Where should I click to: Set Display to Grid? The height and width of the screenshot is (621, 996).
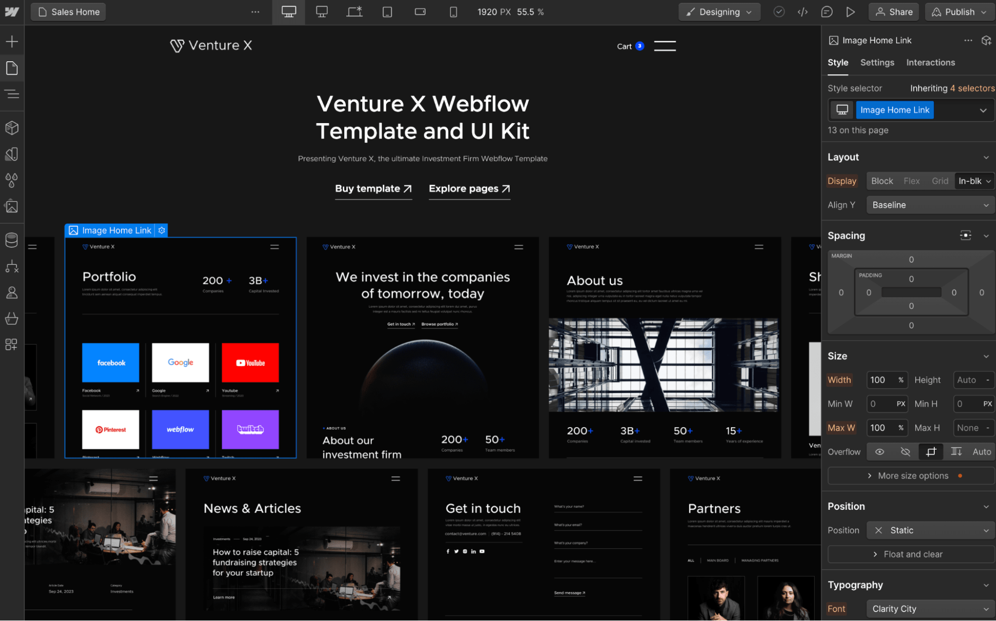pos(940,181)
